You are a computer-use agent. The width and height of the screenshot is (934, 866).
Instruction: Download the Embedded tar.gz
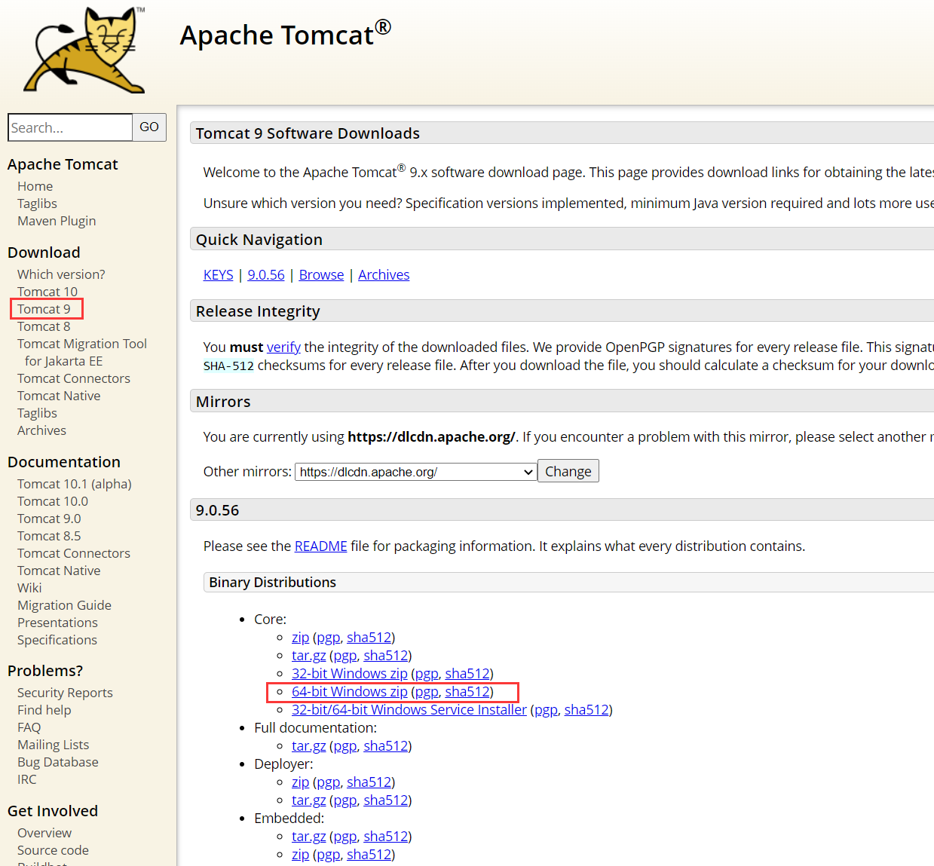click(309, 837)
